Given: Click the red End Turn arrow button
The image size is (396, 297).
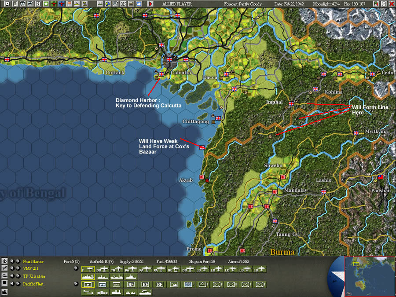Looking at the screenshot, I should [x=150, y=4].
